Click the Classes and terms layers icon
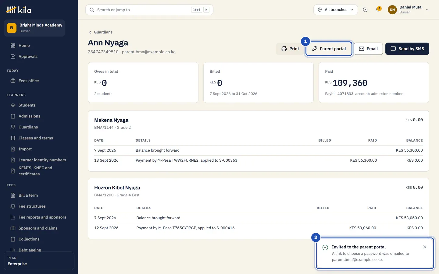 13,138
